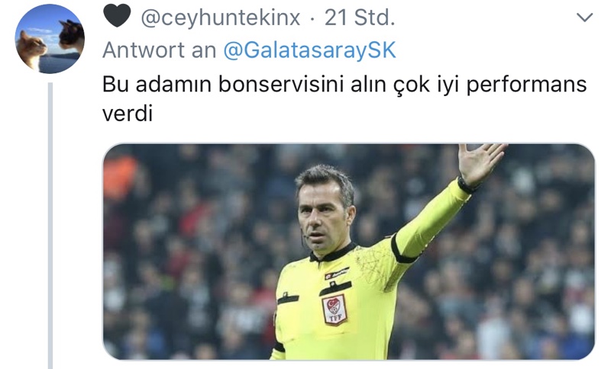Click the black wristwatch on referee's arm
Image resolution: width=611 pixels, height=369 pixels.
click(467, 185)
